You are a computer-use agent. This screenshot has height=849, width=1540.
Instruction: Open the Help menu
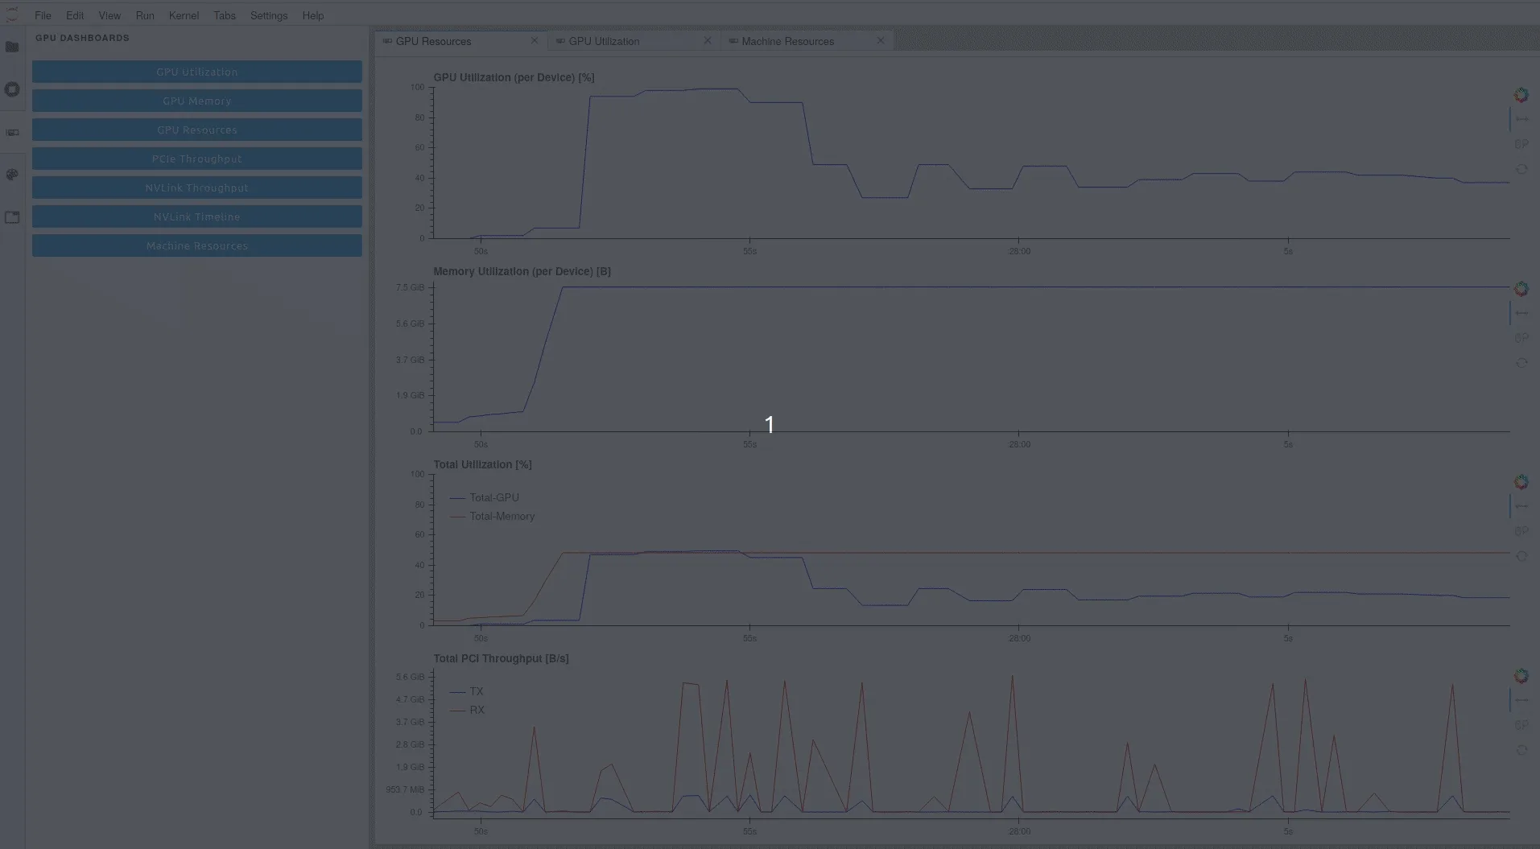[313, 15]
